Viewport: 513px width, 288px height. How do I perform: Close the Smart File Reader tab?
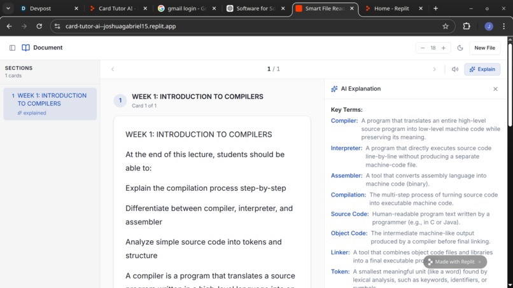[x=352, y=8]
